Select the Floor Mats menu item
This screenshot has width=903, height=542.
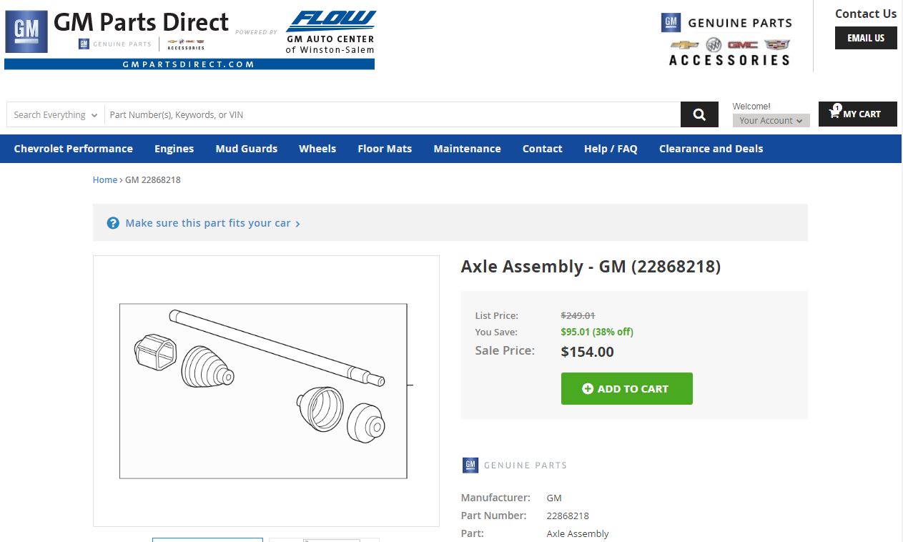click(x=385, y=149)
